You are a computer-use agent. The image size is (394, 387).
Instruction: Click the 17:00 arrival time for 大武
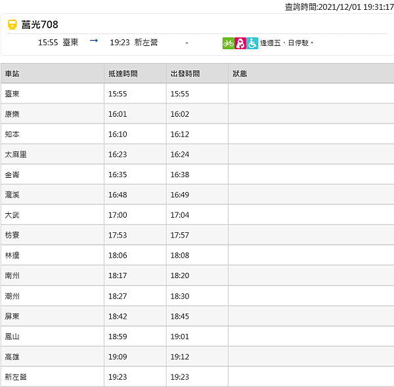[x=118, y=215]
